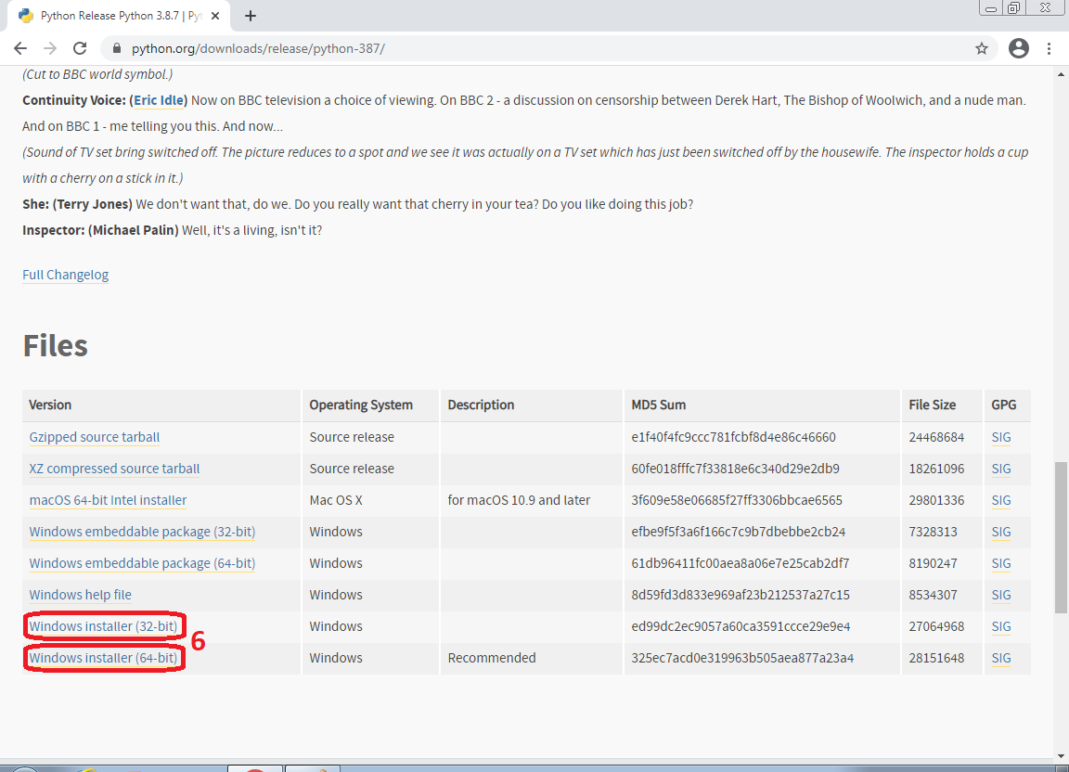Select the Python Release Python 3.8.7 tab
The height and width of the screenshot is (772, 1069).
pyautogui.click(x=111, y=16)
